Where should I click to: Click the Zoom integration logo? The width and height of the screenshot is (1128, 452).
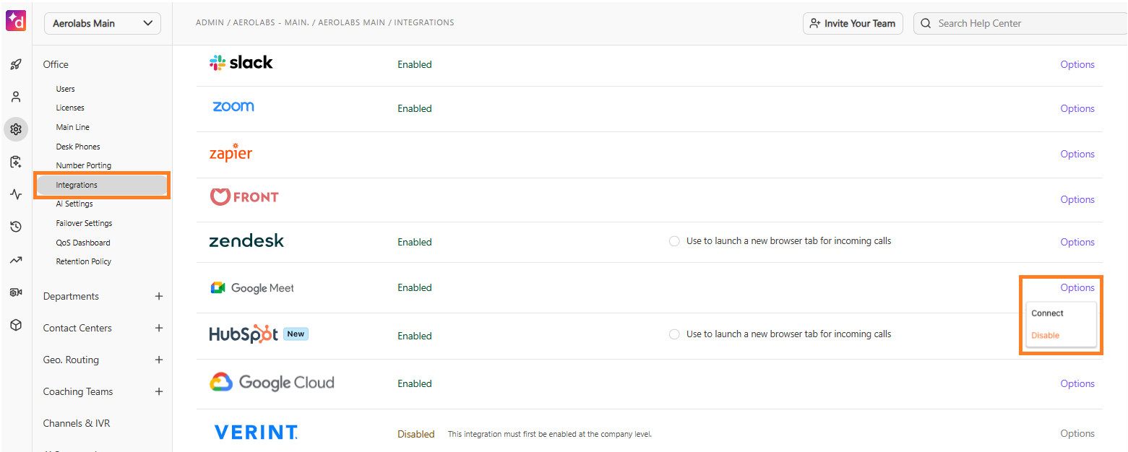point(233,107)
